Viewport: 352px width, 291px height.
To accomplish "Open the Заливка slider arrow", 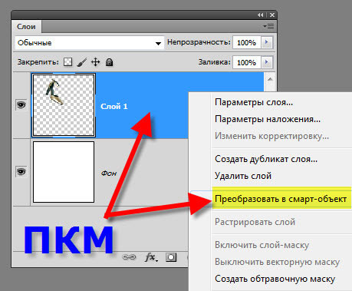I will click(x=267, y=62).
